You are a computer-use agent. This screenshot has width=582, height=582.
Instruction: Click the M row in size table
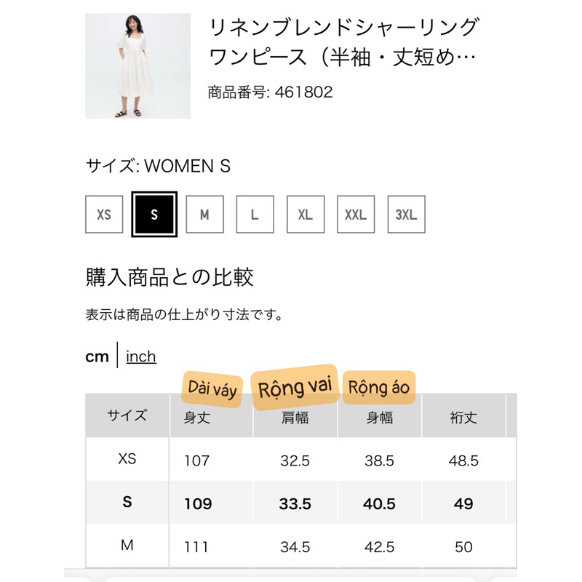click(127, 546)
